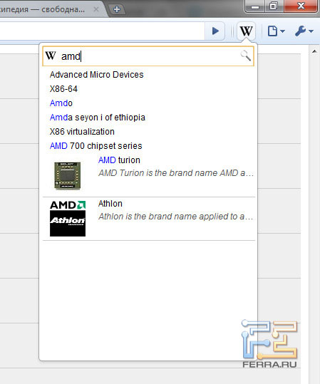Click the magnifier search icon in popup
Viewport: 320px width, 384px height.
[245, 56]
